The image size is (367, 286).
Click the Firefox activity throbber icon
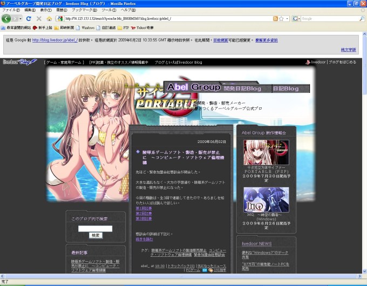363,10
